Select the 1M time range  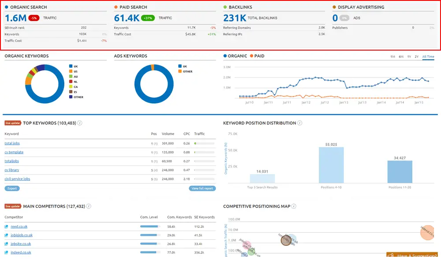point(392,57)
